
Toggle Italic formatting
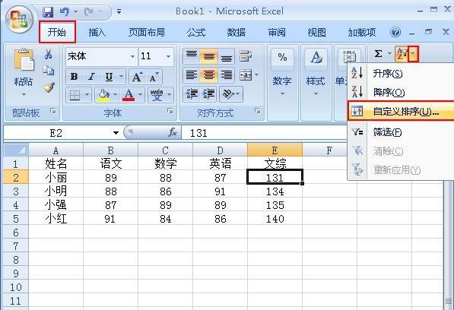click(91, 77)
